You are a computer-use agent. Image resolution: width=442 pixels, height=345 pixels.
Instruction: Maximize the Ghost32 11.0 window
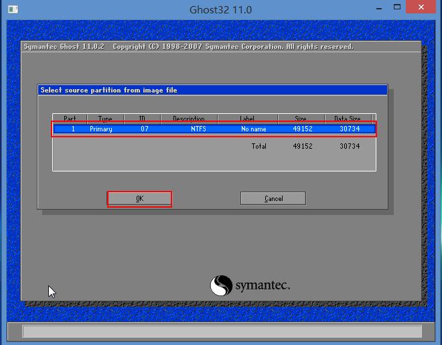point(397,7)
